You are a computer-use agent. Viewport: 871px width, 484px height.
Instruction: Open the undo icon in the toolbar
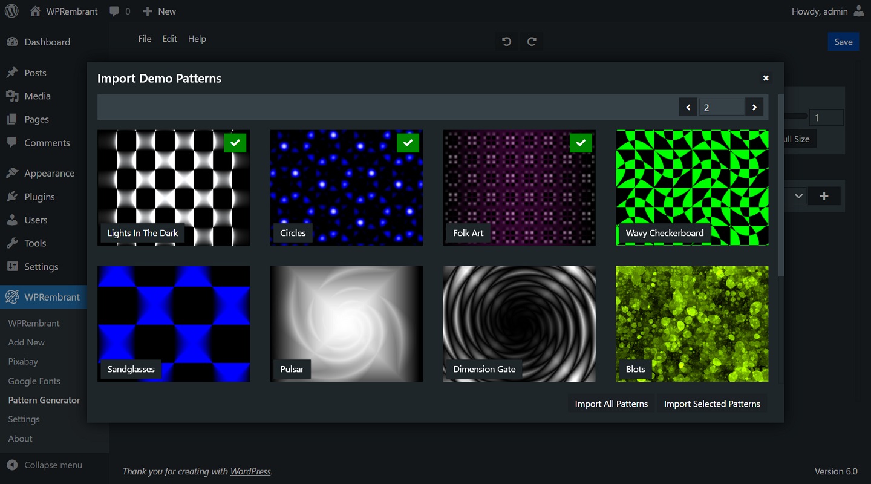pyautogui.click(x=506, y=41)
